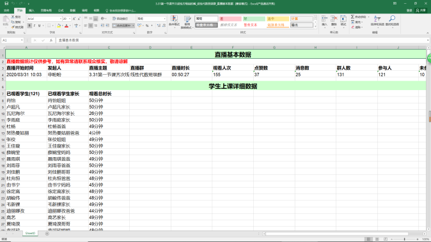Toggle wrap text (自动换行)
Viewport: 431px width, 242px height.
120,19
